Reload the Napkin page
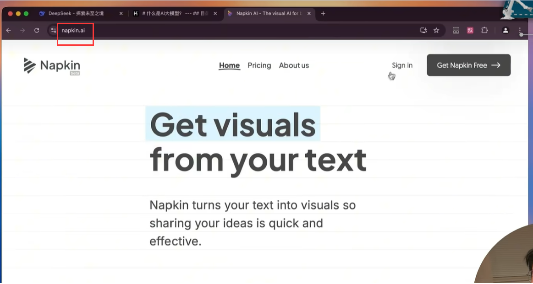The image size is (533, 284). (x=37, y=31)
